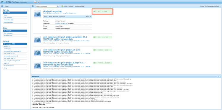The height and width of the screenshot is (110, 222).
Task: Close the Activity Log panel
Action: 218,76
